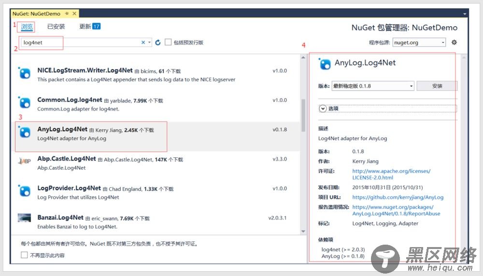Click version v2.0.3.1 of Banzai.Log4Net
This screenshot has height=276, width=483.
point(277,218)
